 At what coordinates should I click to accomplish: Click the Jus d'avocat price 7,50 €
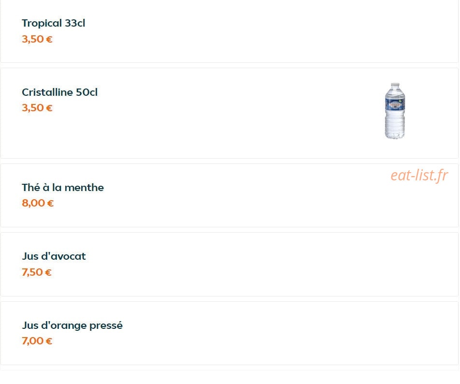click(x=37, y=272)
